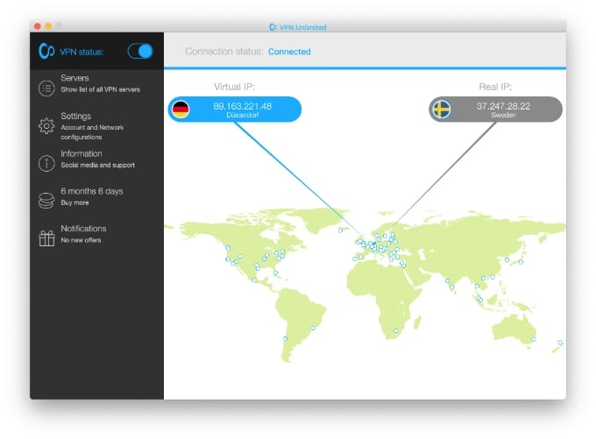The width and height of the screenshot is (596, 439).
Task: Minimize the VPN Unlimited window
Action: click(x=48, y=26)
